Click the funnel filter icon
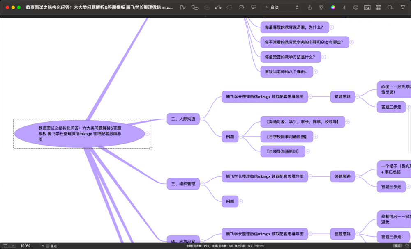Screen dimensions: 411x249 tap(403, 7)
